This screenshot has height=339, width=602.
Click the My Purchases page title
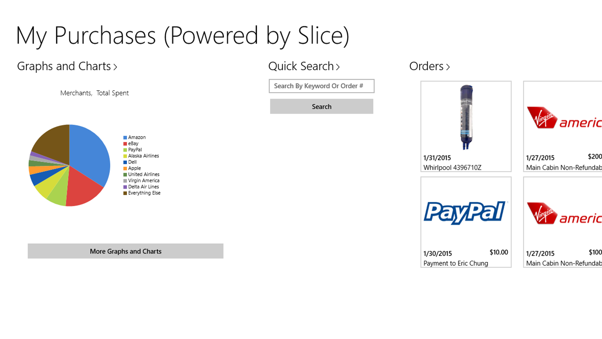pos(182,35)
